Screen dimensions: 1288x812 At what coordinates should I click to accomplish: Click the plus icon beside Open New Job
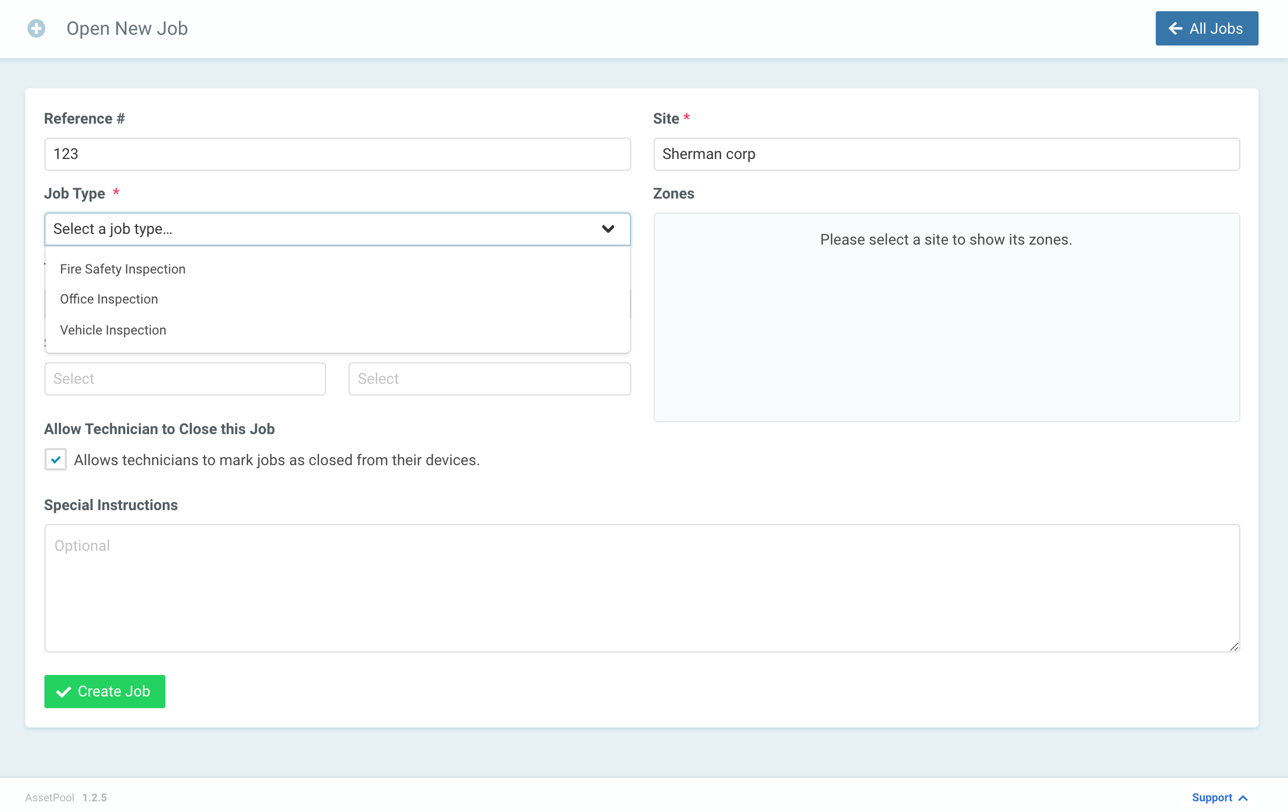(36, 28)
